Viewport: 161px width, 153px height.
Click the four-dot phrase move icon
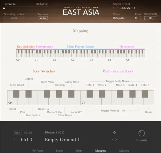(114, 132)
